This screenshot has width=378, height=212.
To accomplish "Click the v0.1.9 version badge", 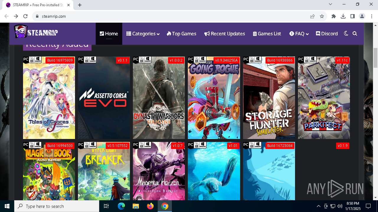I will [x=343, y=146].
